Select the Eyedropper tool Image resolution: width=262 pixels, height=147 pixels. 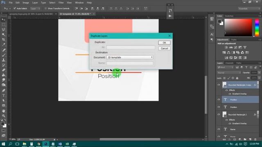click(4, 45)
